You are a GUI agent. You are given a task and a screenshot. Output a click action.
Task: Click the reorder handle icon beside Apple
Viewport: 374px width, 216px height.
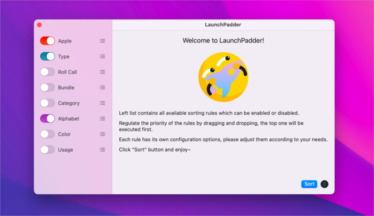pyautogui.click(x=103, y=41)
